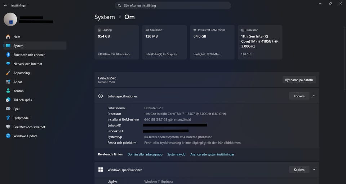Open the Konton settings page

point(18,91)
